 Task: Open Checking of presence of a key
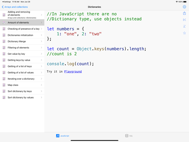(23, 29)
